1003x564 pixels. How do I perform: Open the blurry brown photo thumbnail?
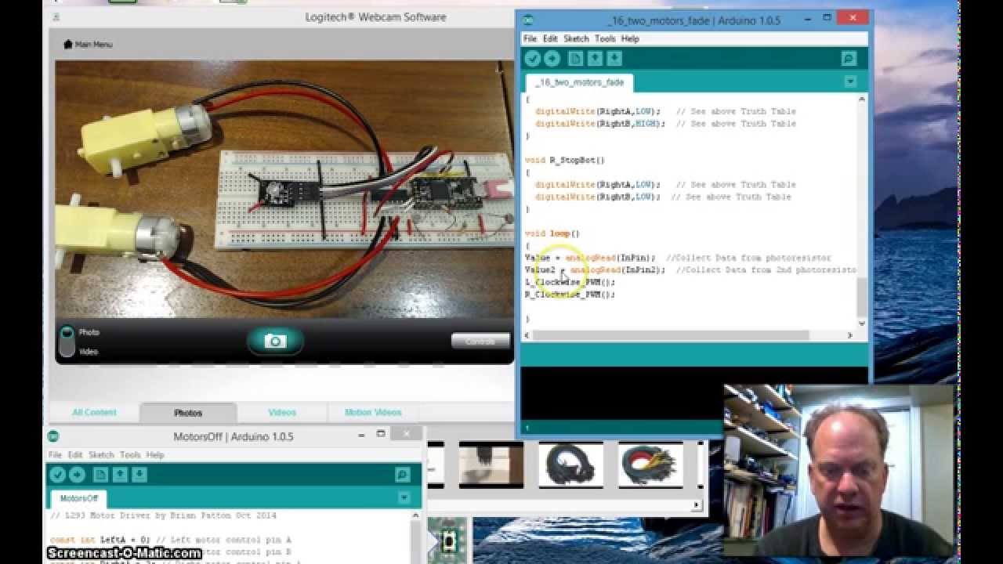coord(491,465)
